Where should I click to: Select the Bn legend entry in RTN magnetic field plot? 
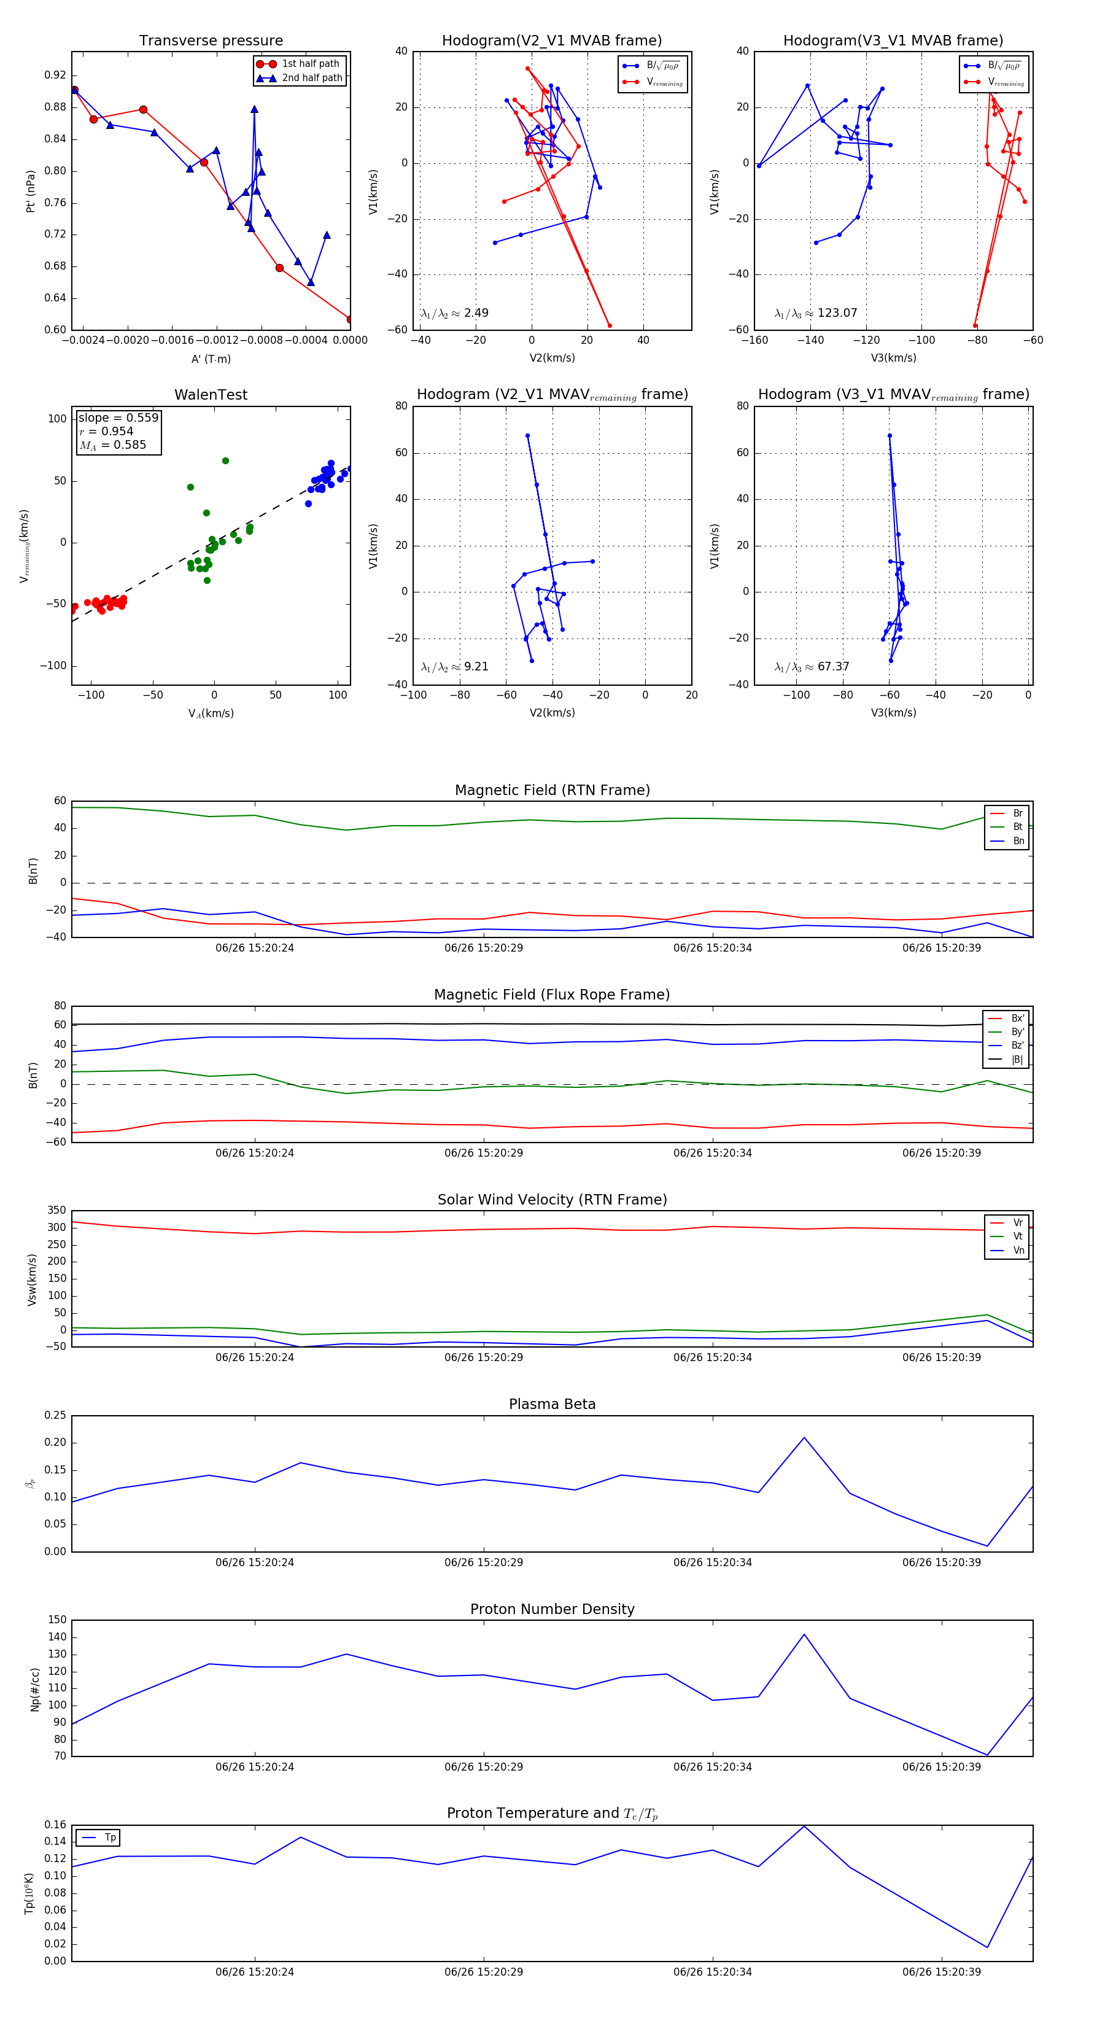click(x=1007, y=840)
